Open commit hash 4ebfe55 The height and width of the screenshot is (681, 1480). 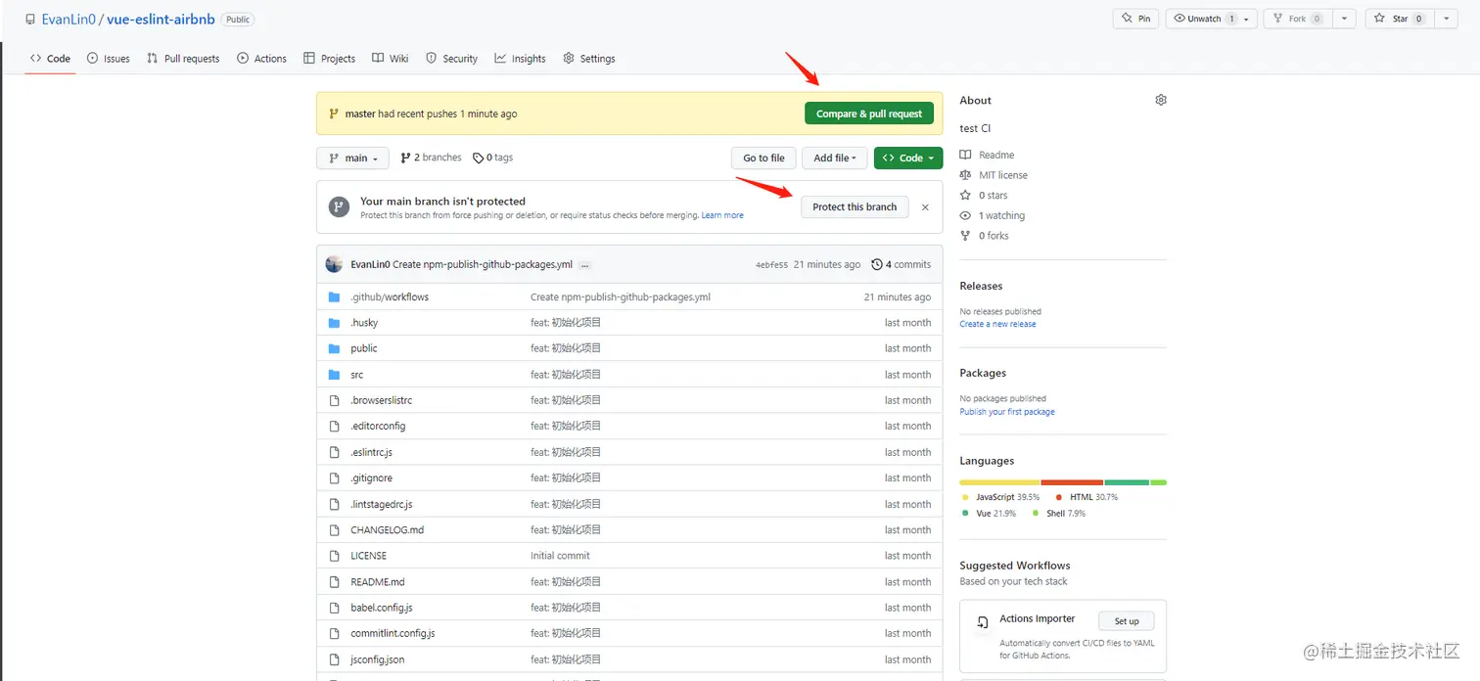tap(771, 265)
